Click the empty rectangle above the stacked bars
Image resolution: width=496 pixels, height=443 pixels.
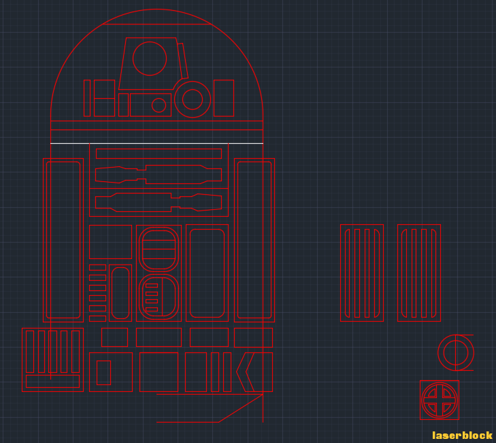click(x=110, y=241)
